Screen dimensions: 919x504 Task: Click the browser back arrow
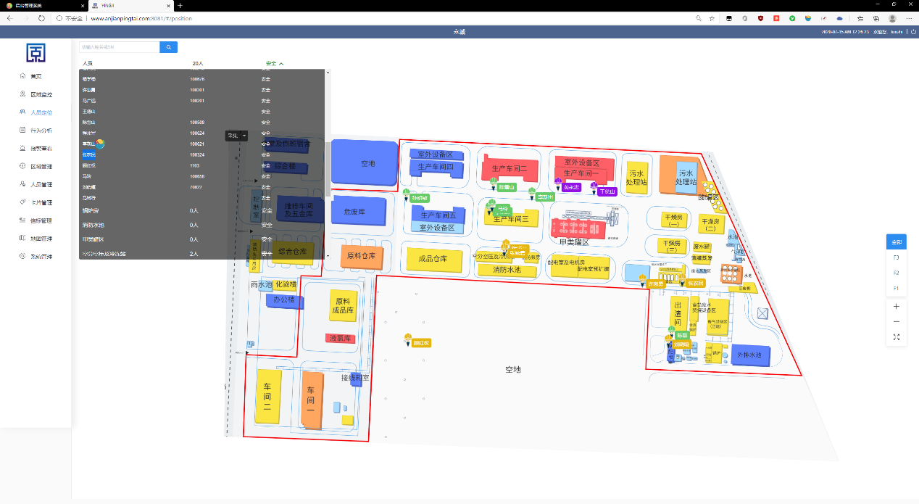9,17
